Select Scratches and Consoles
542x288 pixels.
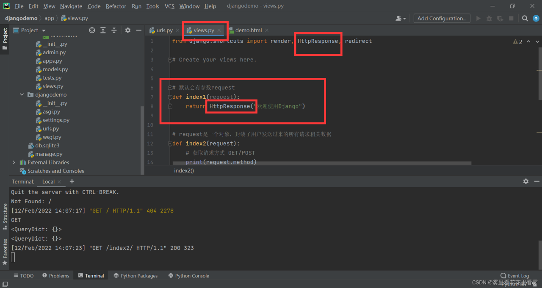click(x=55, y=171)
